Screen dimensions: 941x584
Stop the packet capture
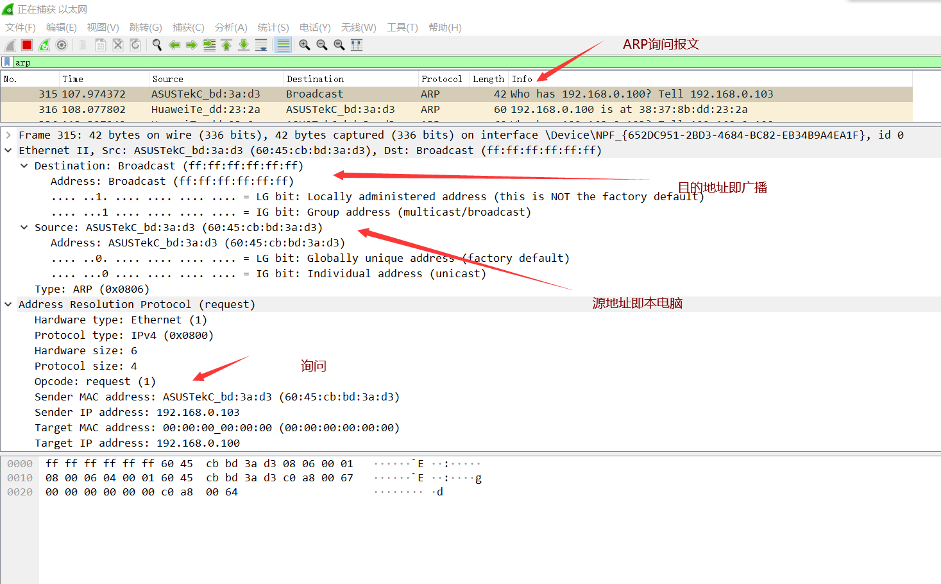[26, 44]
